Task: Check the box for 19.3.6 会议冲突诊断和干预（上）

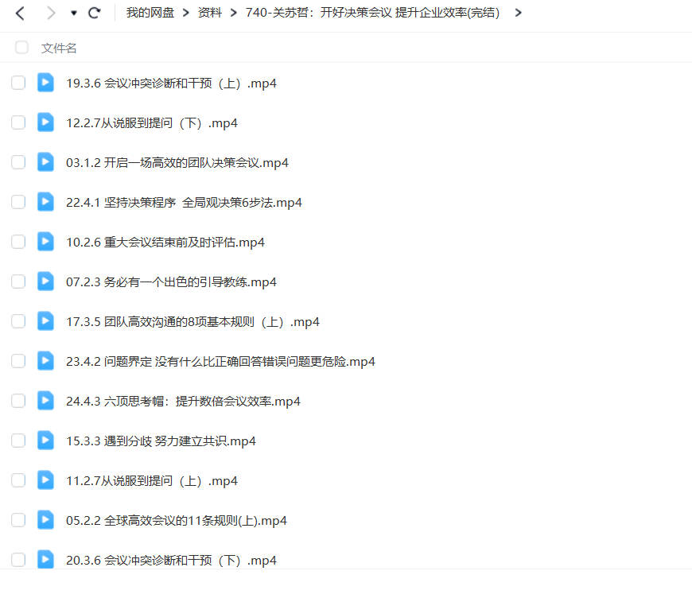Action: click(x=18, y=83)
